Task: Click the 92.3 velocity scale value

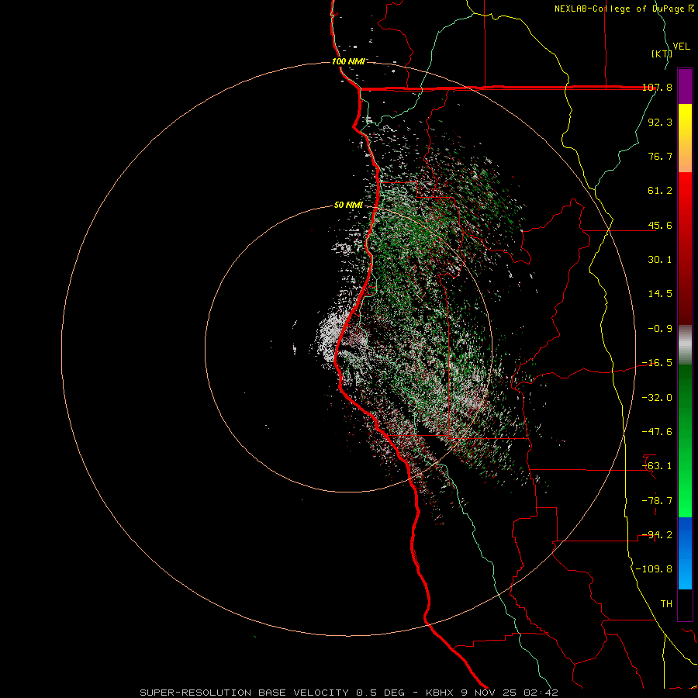Action: (660, 122)
